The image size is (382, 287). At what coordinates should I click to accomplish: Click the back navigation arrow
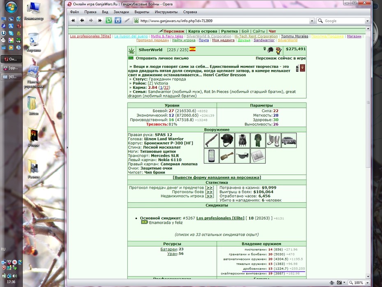tap(82, 21)
